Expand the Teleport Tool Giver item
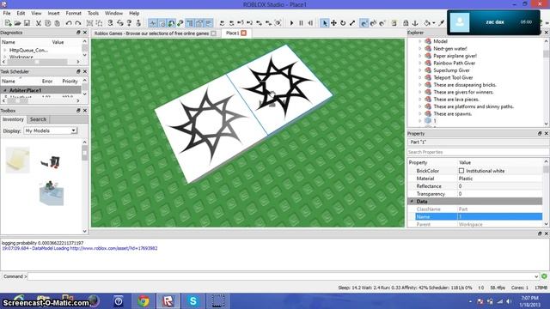 pos(420,77)
